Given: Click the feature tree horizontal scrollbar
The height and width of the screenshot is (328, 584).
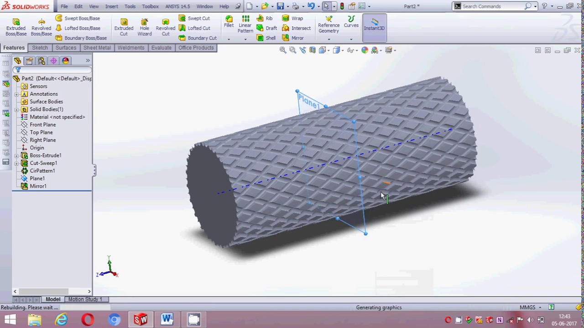Looking at the screenshot, I should [x=52, y=291].
